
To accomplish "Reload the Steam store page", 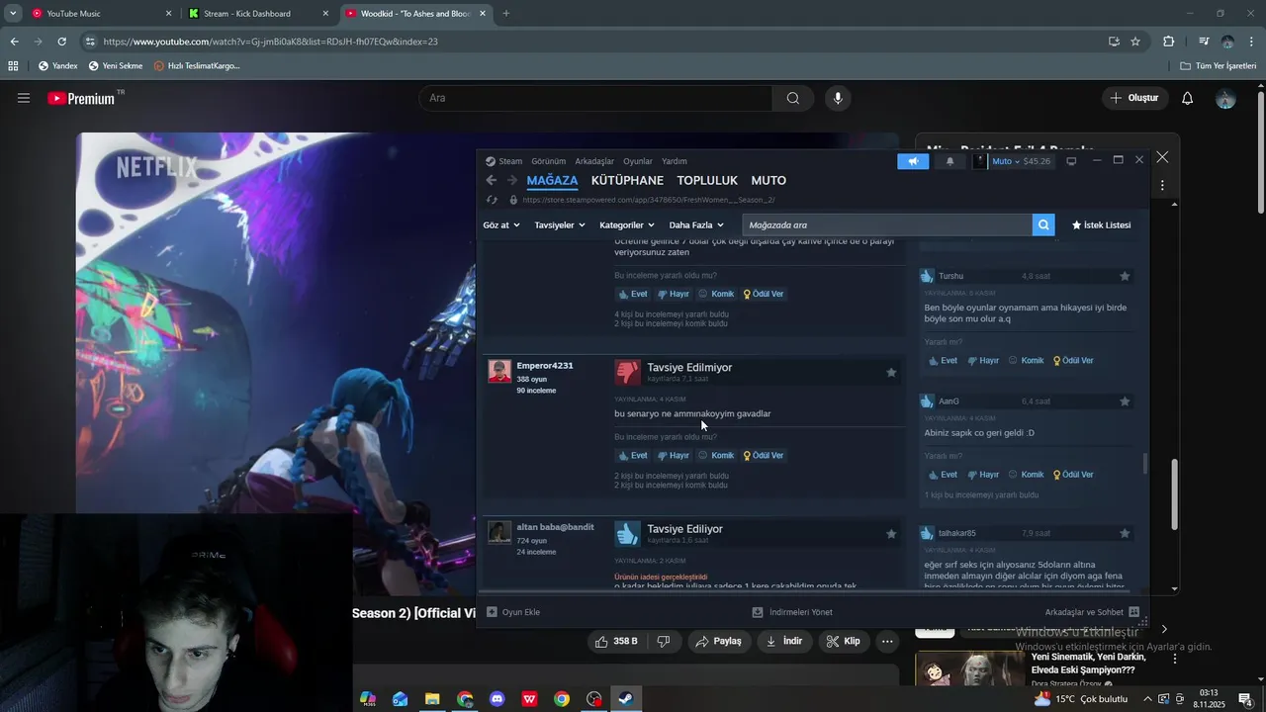I will (x=492, y=200).
